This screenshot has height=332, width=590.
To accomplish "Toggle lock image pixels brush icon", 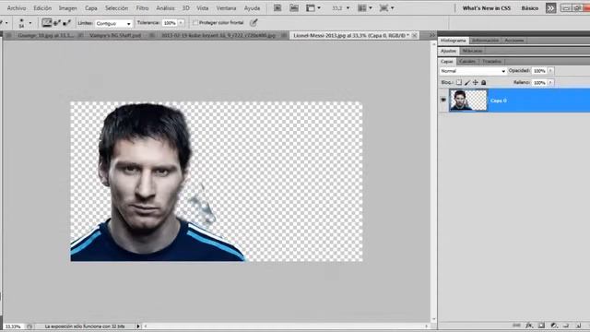I will click(x=467, y=82).
